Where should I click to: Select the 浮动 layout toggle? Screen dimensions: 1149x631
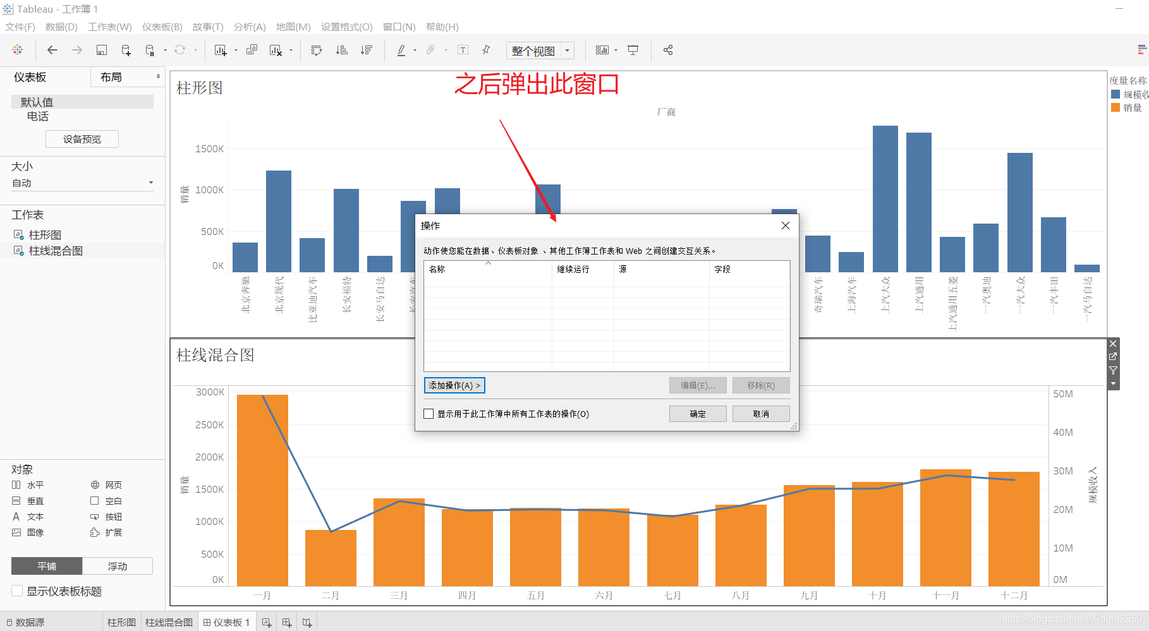click(x=118, y=566)
